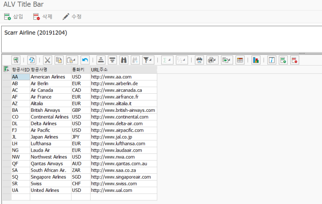Click the Select All icon at grid corner
322x204 pixels.
coord(6,69)
